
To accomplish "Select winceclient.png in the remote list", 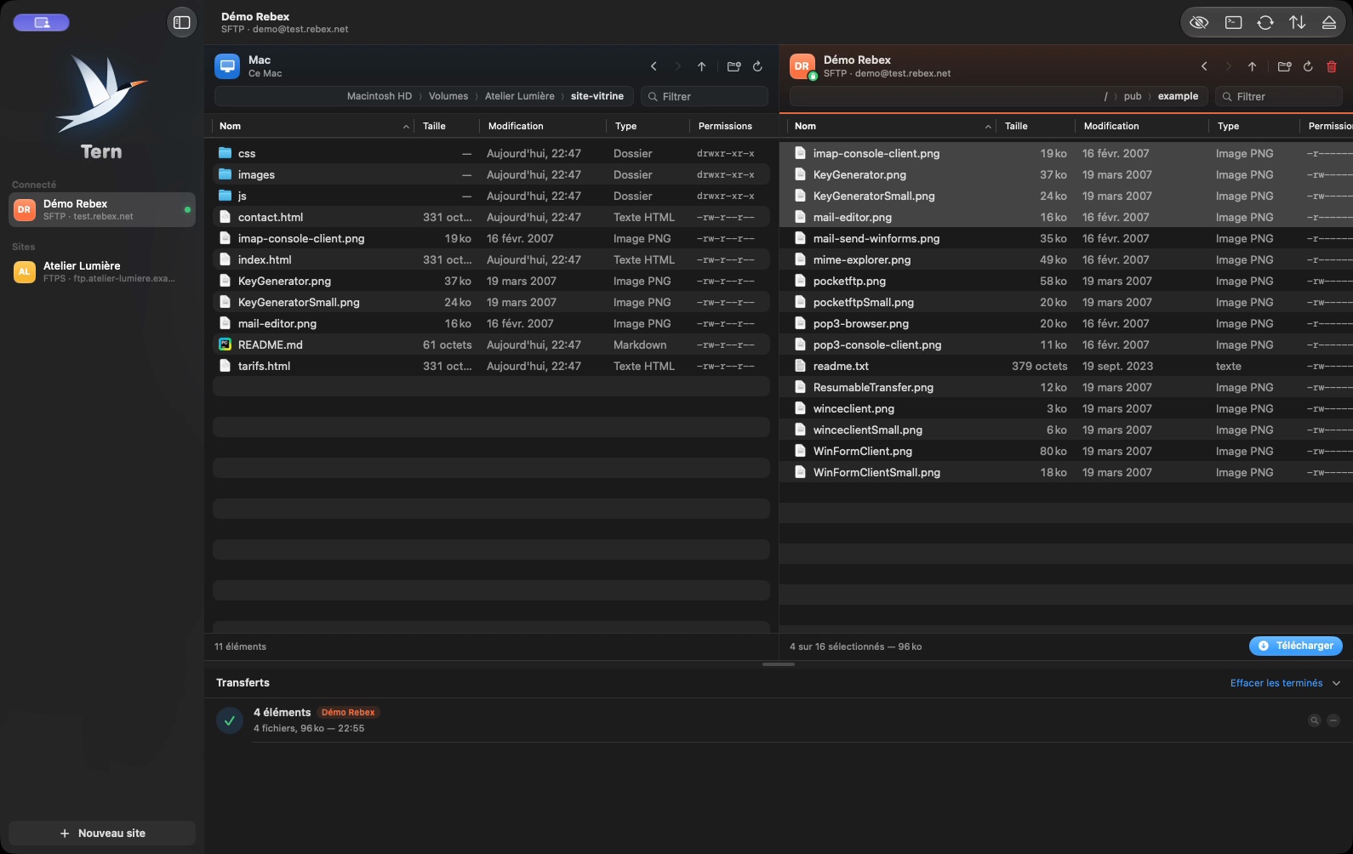I will pyautogui.click(x=1066, y=408).
